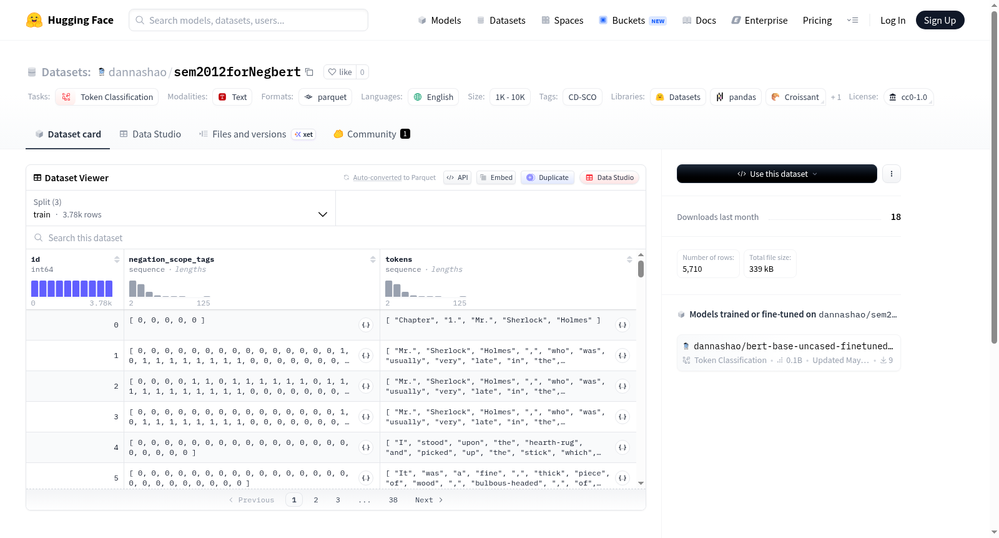Click the id column histogram bars
Viewport: 999px width, 538px height.
coord(72,288)
